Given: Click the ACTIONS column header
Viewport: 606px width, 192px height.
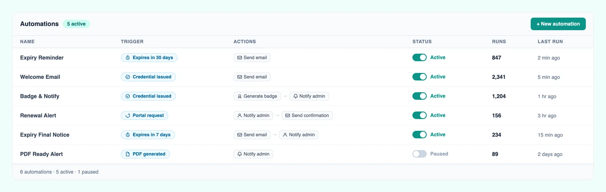Looking at the screenshot, I should (x=245, y=42).
